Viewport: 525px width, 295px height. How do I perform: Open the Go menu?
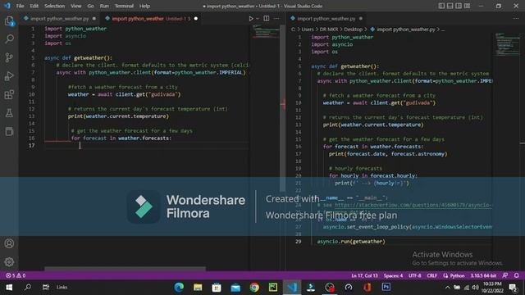pos(90,6)
